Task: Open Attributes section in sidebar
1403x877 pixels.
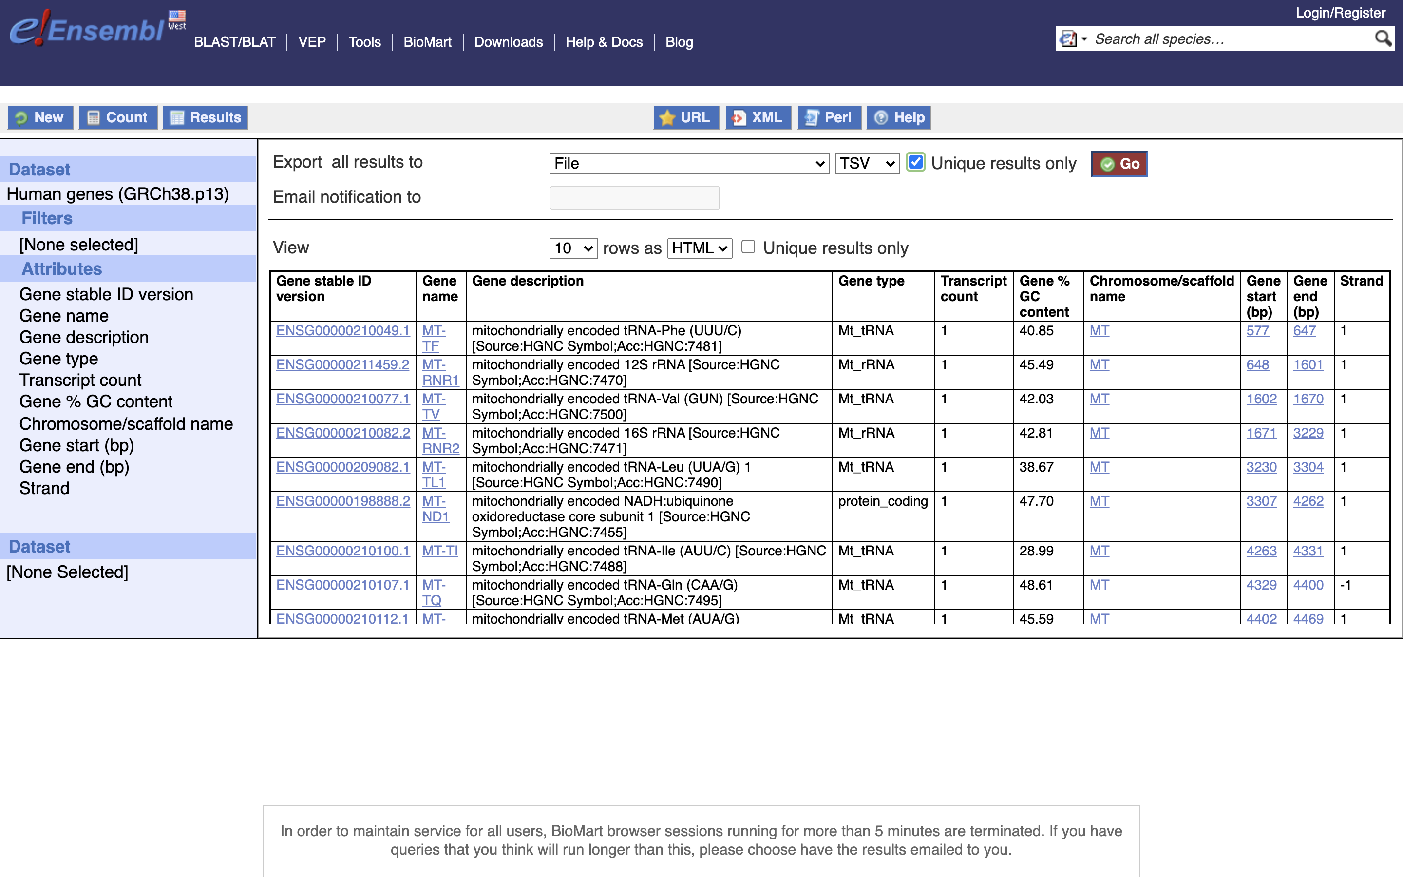Action: point(61,268)
